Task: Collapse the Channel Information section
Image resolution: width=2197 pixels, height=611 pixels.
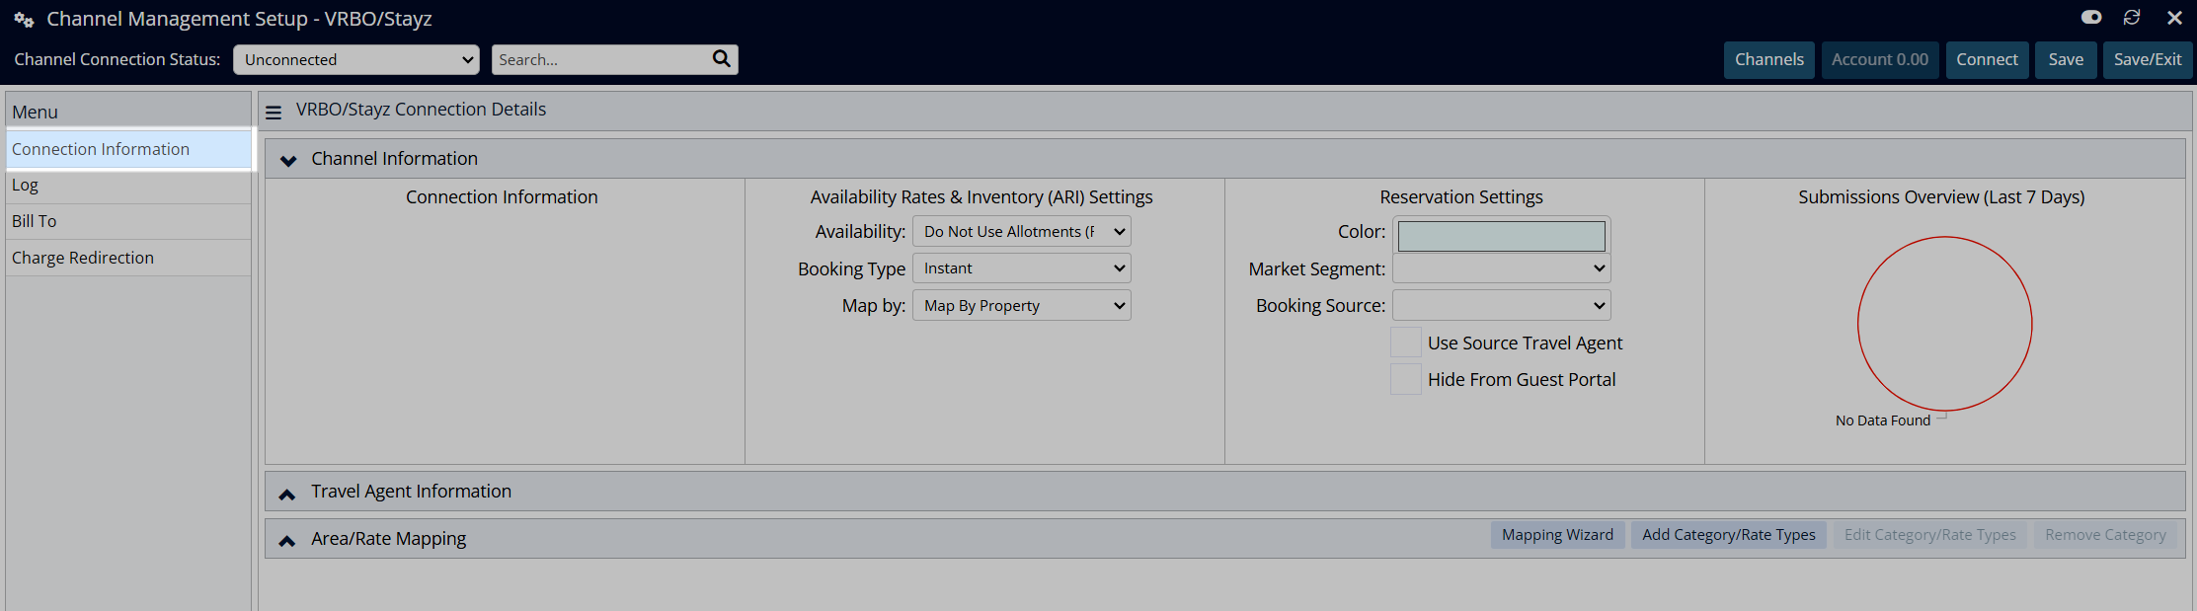Action: 288,160
